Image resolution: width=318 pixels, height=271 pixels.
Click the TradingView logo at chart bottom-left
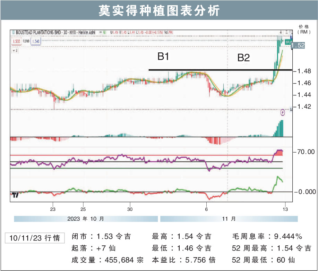15,195
